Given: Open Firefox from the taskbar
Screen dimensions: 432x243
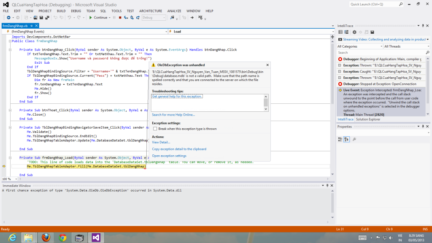Looking at the screenshot, I should [x=46, y=238].
